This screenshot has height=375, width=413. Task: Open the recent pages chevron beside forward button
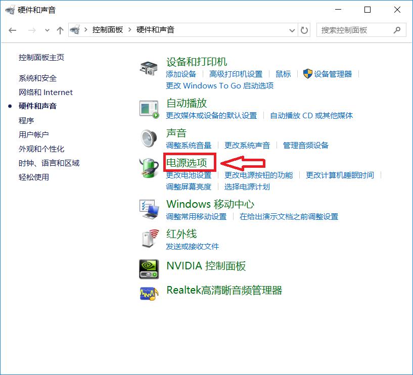47,30
